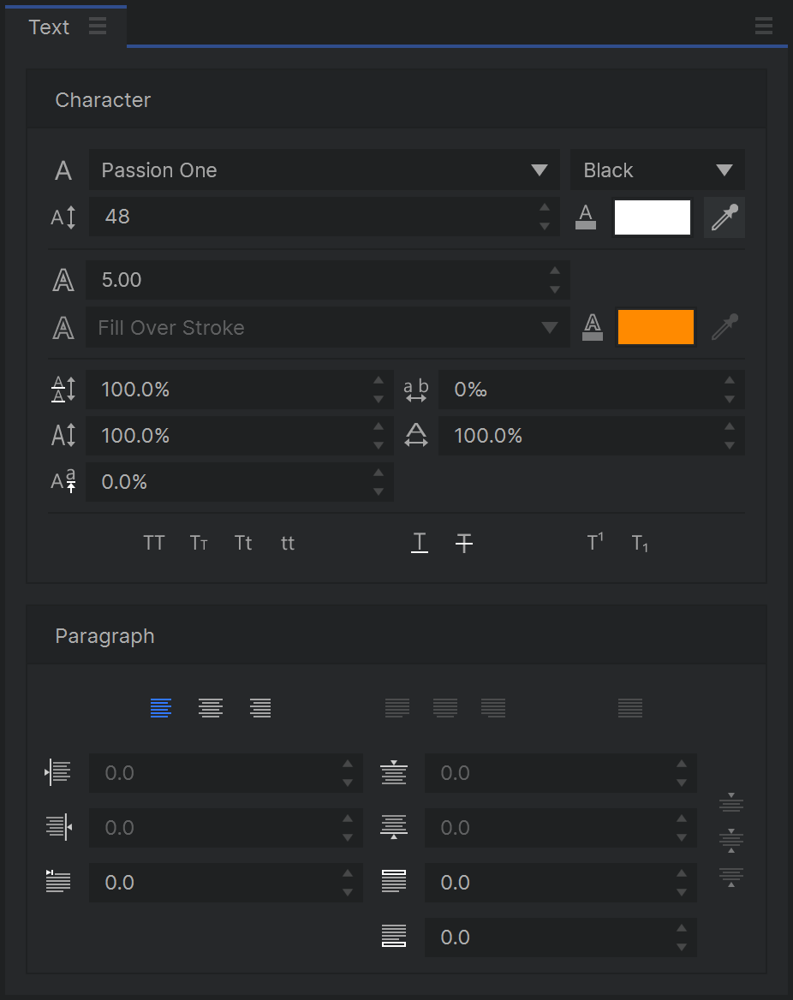This screenshot has height=1000, width=793.
Task: Expand the Fill Over Stroke dropdown
Action: click(327, 327)
